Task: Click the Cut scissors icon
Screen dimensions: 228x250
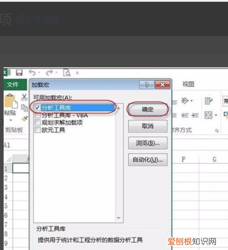Action: click(x=24, y=97)
